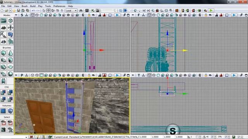Click CSG Add button

[x=3, y=92]
